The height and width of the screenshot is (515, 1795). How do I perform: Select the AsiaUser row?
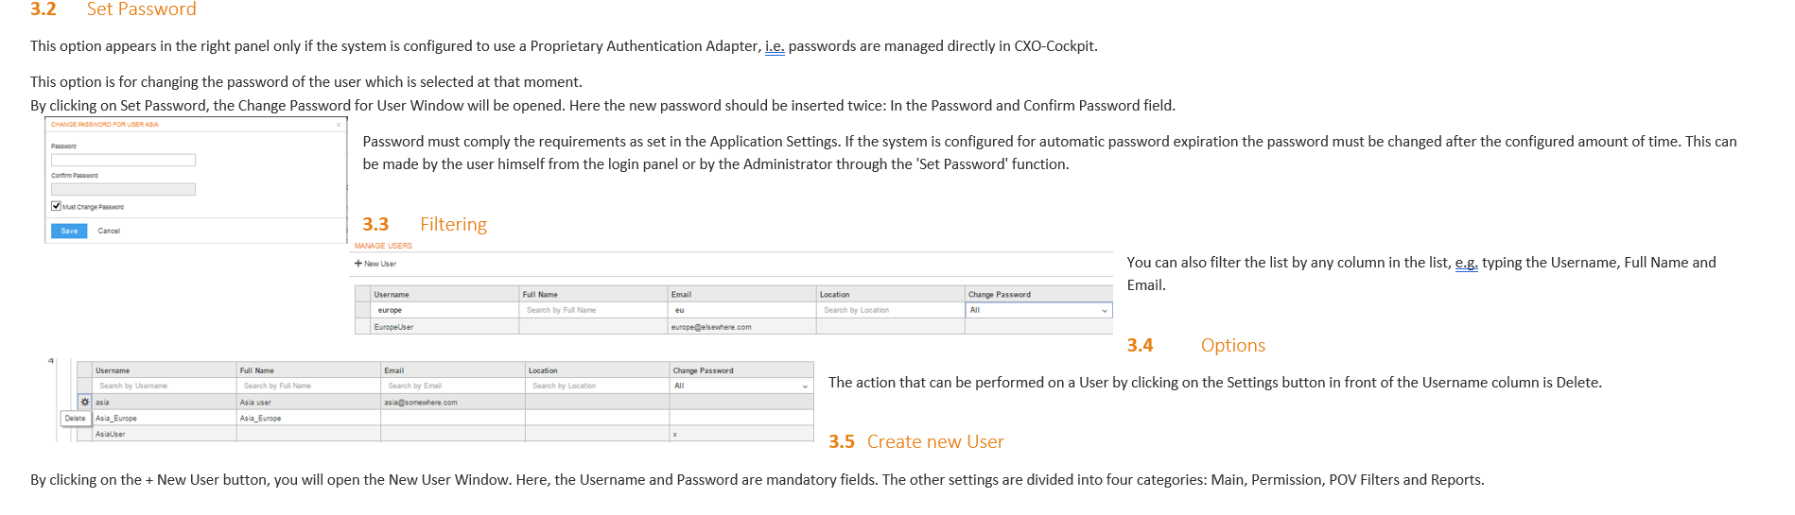coord(445,434)
